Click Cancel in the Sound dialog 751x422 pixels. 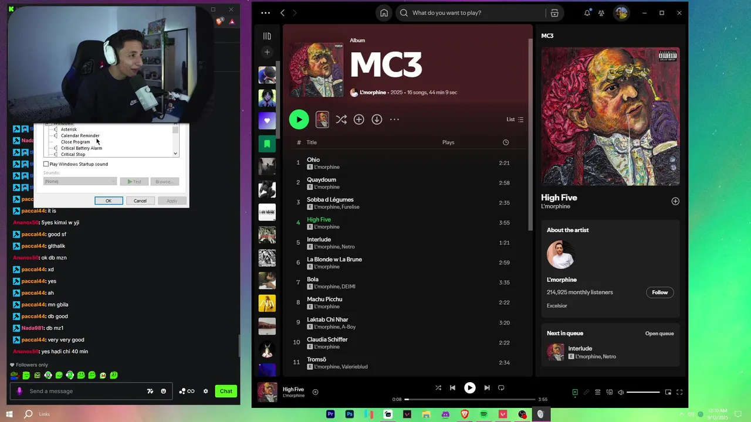[x=140, y=200]
